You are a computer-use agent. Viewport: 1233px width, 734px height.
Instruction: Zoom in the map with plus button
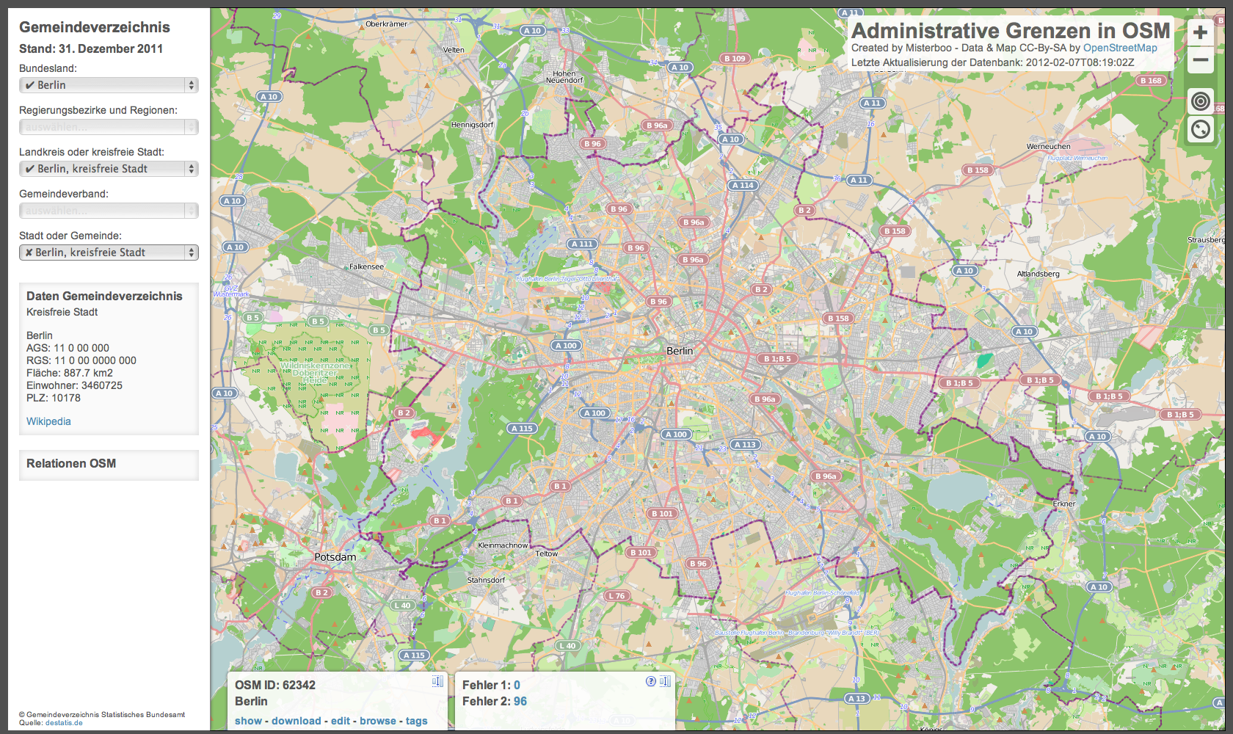point(1201,33)
